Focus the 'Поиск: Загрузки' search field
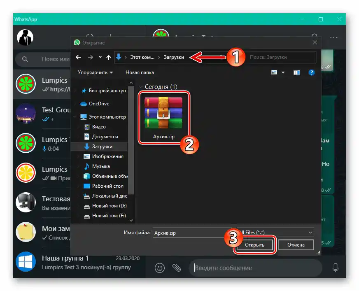Screen dimensions: 359x291 click(281, 57)
